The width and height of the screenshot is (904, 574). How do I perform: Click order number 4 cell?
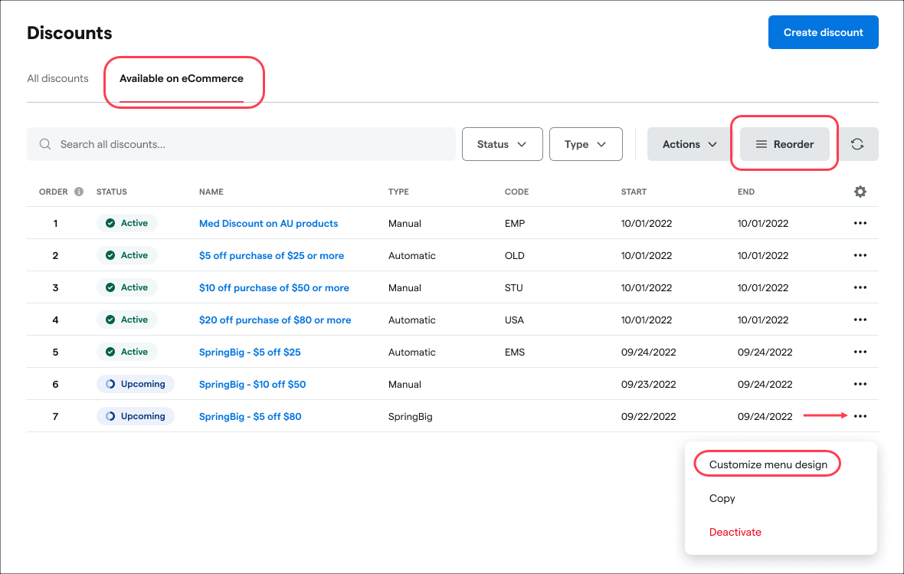(55, 320)
